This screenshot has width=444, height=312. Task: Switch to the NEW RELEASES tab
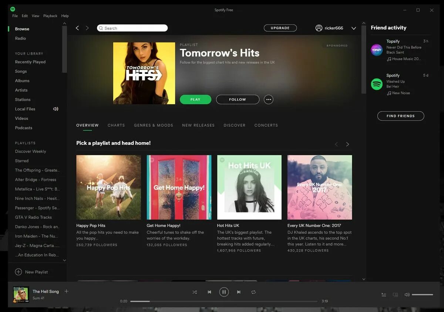pos(198,125)
